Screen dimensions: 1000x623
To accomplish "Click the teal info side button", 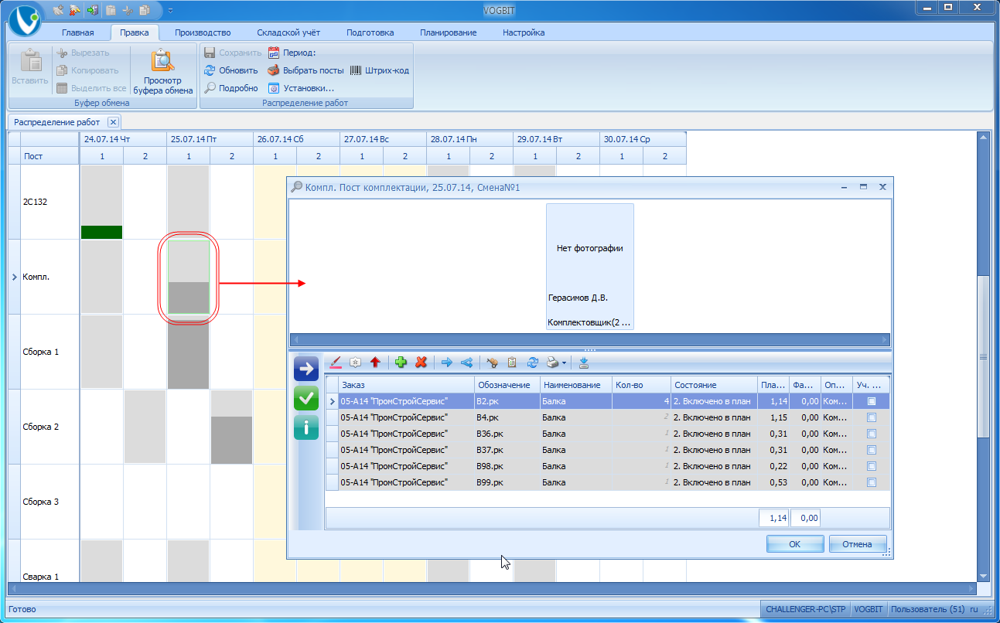I will tap(306, 427).
